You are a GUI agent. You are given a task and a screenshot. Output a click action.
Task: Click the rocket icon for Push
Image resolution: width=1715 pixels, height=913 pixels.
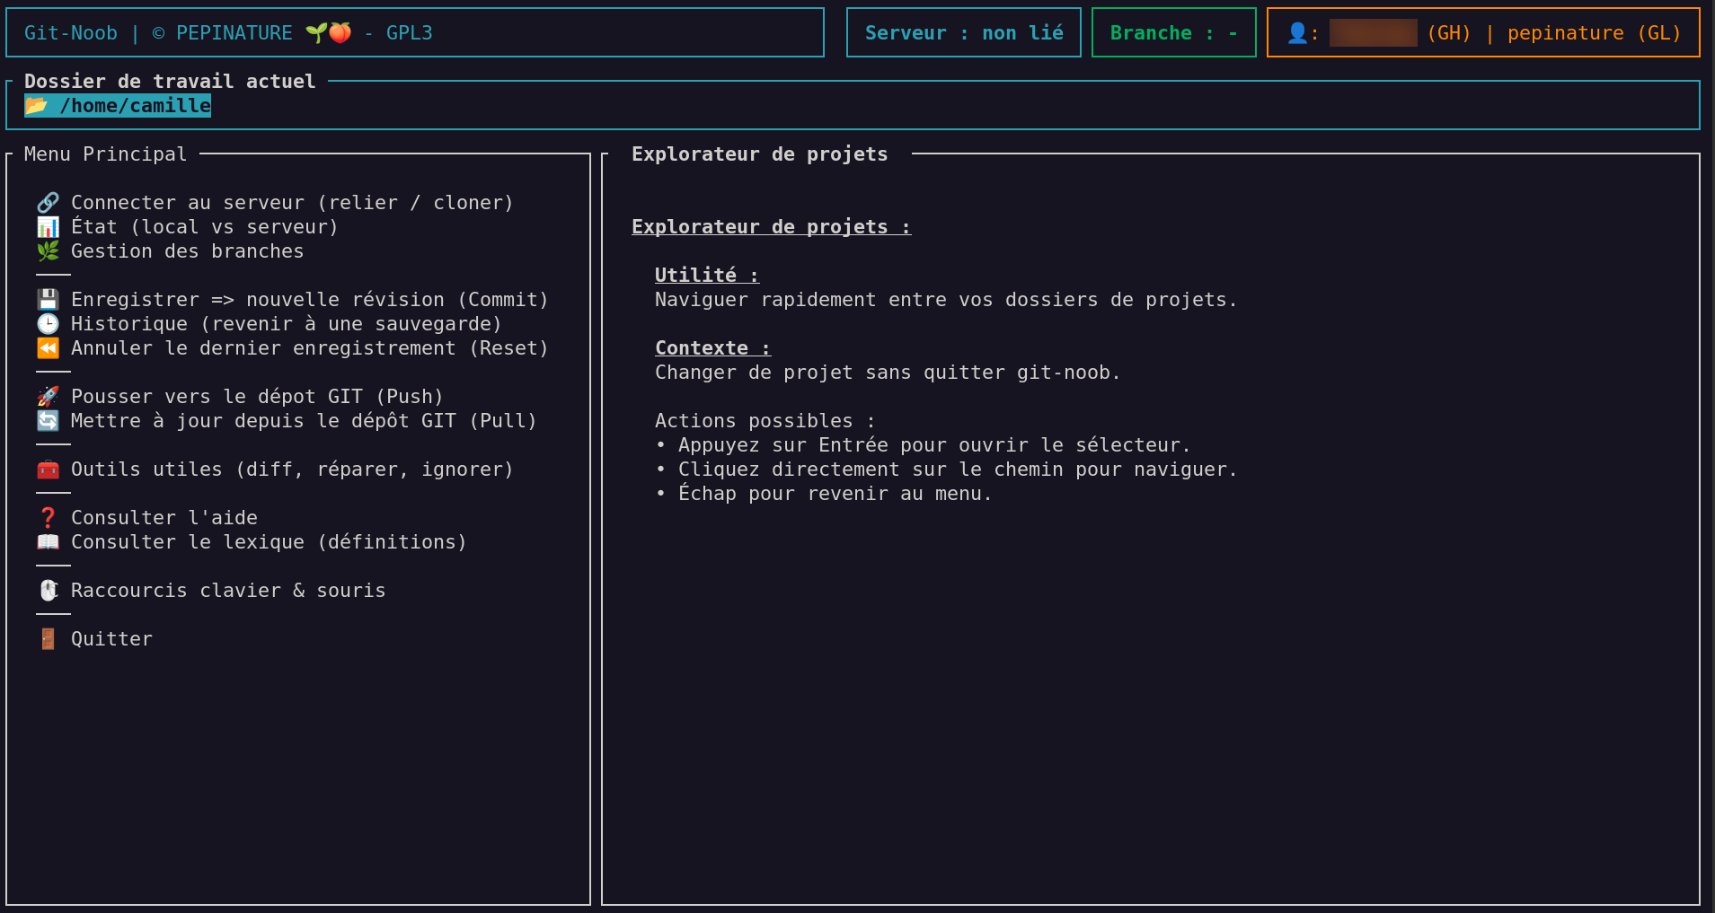coord(48,397)
